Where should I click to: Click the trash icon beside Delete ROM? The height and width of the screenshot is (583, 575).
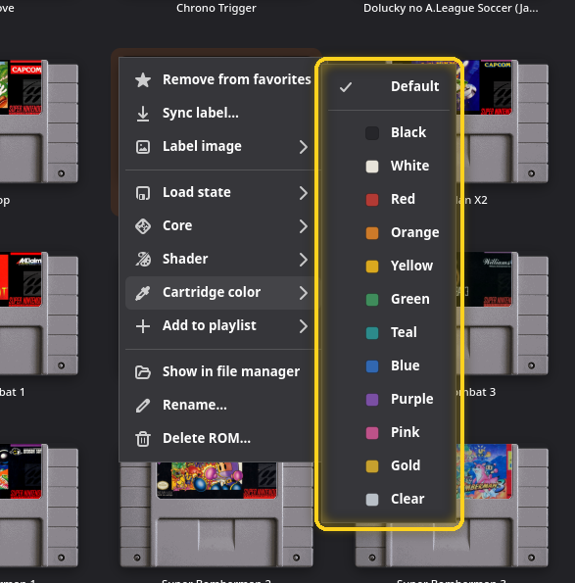point(143,439)
